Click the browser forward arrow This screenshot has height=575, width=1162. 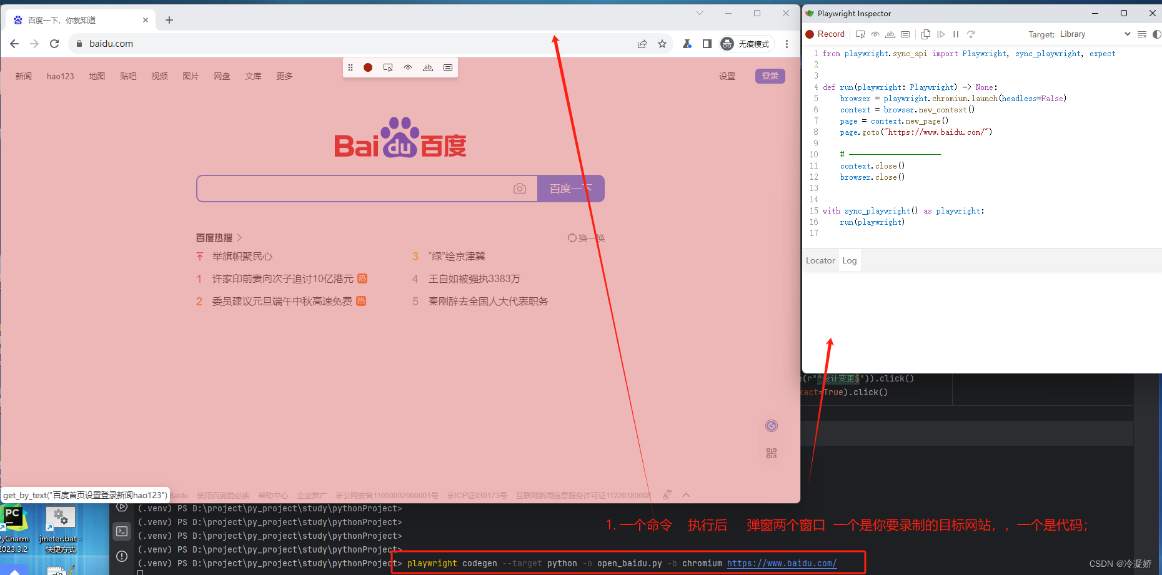34,44
